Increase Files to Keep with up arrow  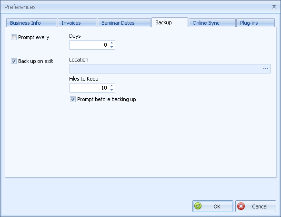pos(111,86)
